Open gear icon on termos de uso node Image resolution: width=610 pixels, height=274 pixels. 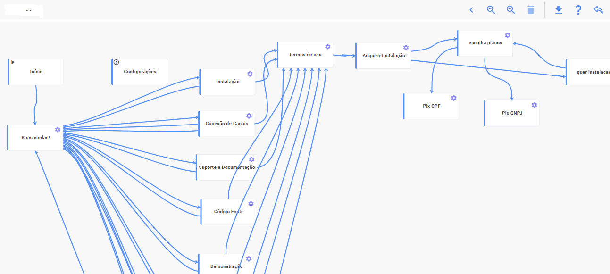[x=327, y=46]
